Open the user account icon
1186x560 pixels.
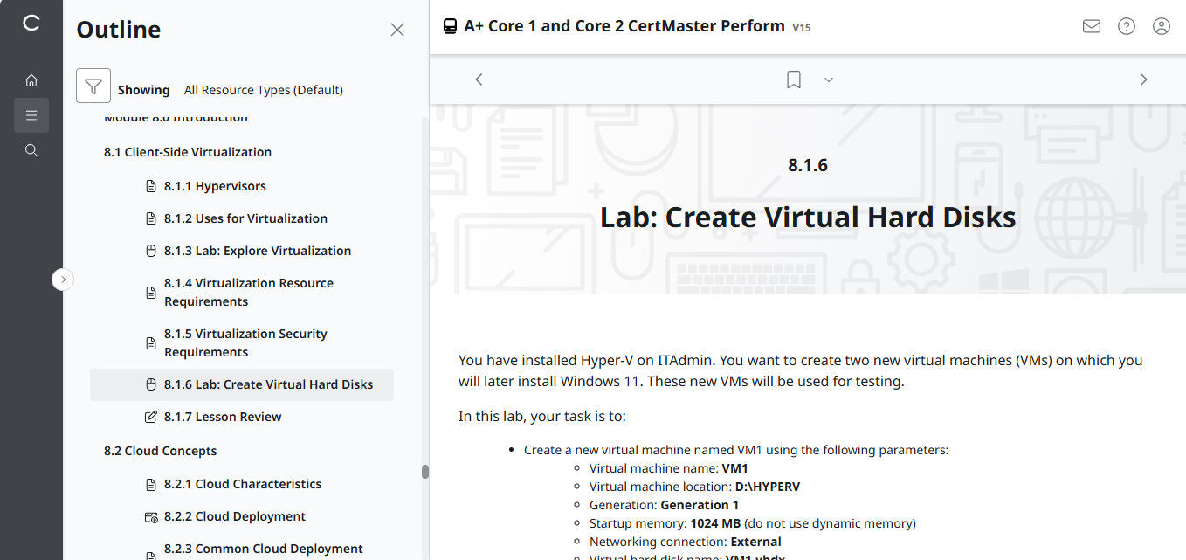point(1161,26)
